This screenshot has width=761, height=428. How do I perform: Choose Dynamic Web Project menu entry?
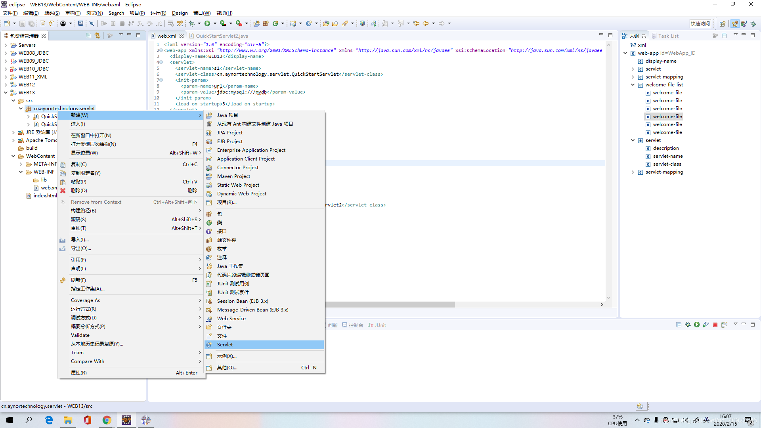(x=241, y=194)
